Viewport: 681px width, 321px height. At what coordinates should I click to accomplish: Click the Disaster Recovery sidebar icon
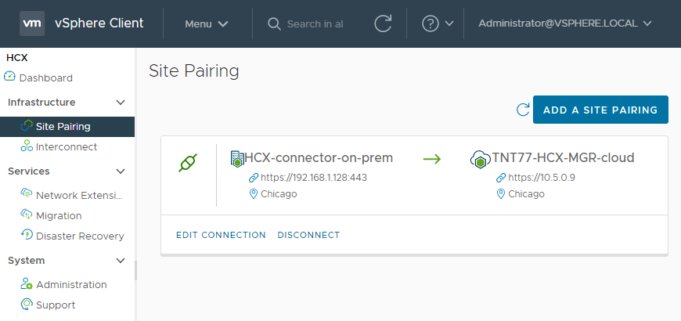[26, 235]
